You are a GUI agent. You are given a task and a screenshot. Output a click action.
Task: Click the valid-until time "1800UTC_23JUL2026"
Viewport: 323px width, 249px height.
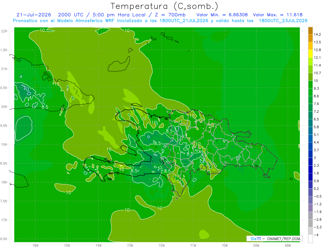click(x=283, y=20)
